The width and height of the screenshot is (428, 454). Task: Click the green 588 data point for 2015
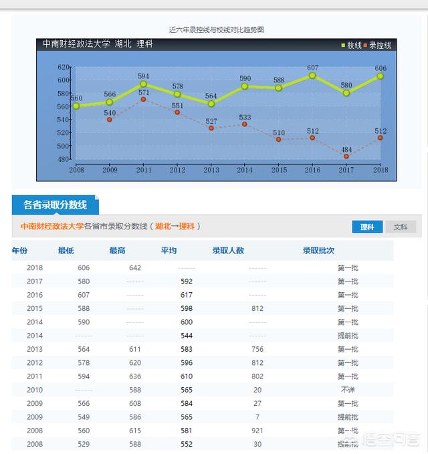pyautogui.click(x=278, y=88)
